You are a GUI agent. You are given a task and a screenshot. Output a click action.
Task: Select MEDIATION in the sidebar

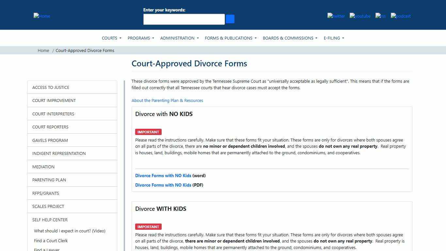click(43, 167)
